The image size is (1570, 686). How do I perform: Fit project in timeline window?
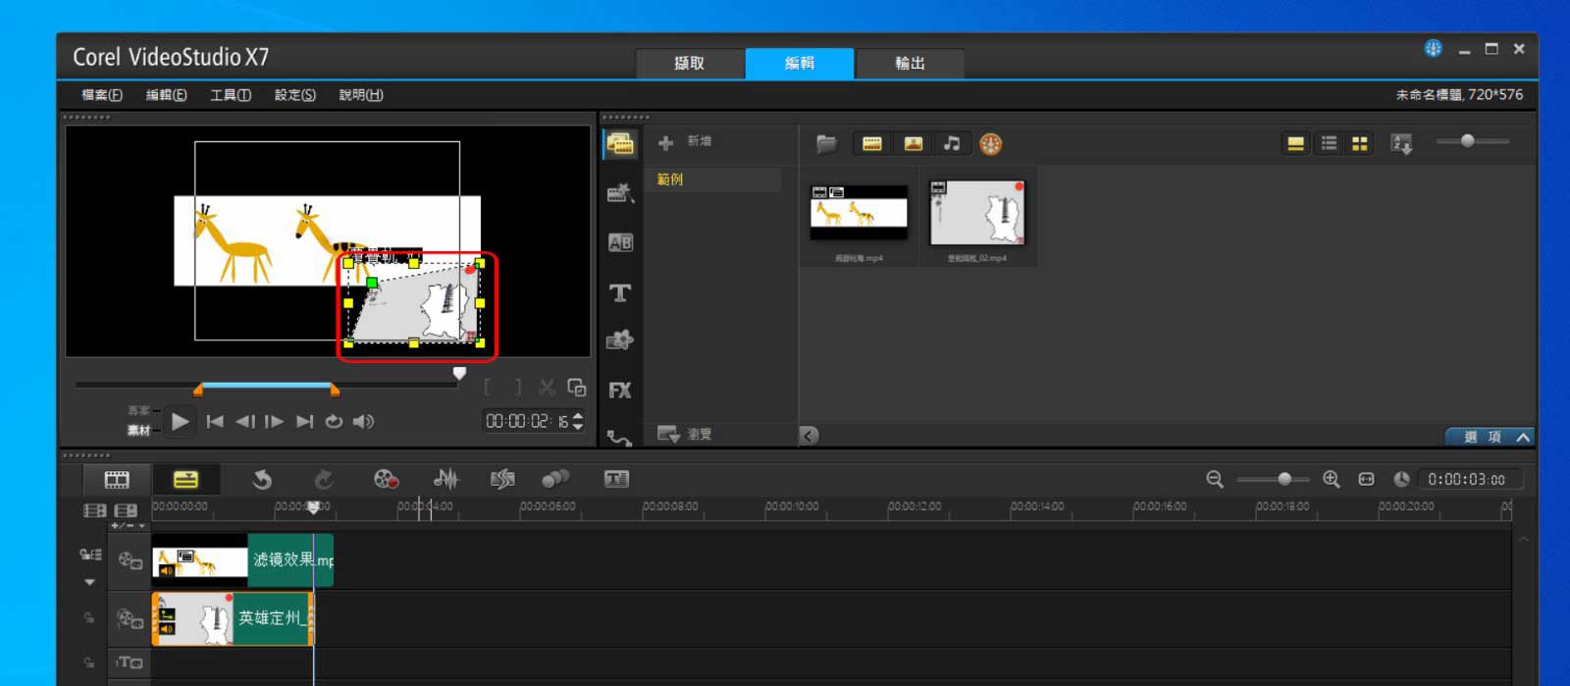1366,479
